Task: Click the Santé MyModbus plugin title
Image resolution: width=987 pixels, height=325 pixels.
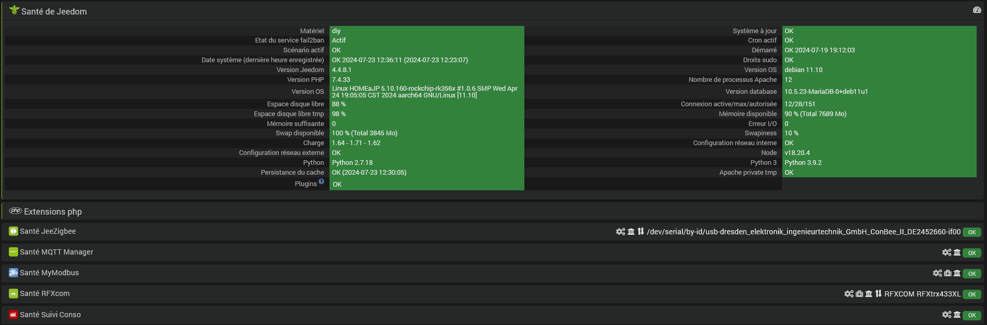Action: pos(49,273)
